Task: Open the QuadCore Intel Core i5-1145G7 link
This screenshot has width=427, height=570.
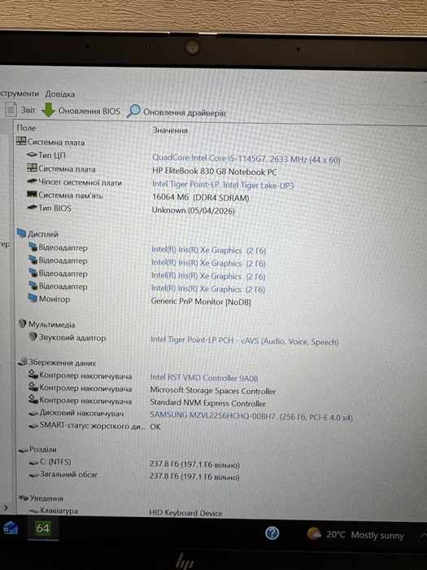Action: [246, 159]
